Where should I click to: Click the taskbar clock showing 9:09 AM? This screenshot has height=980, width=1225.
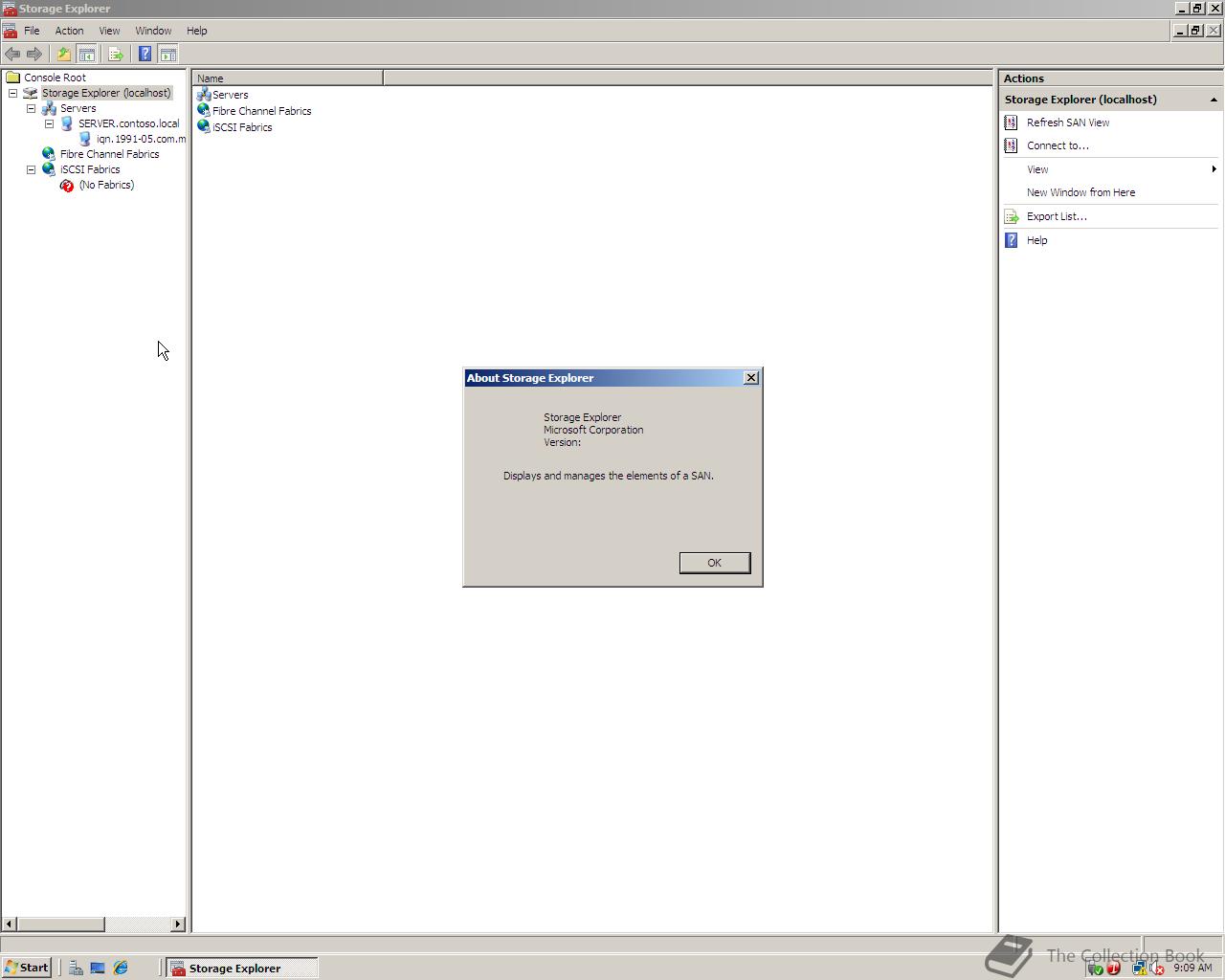[x=1192, y=968]
